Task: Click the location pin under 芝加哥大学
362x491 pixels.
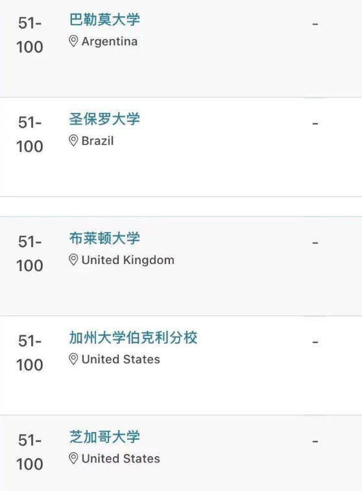Action: click(x=73, y=459)
